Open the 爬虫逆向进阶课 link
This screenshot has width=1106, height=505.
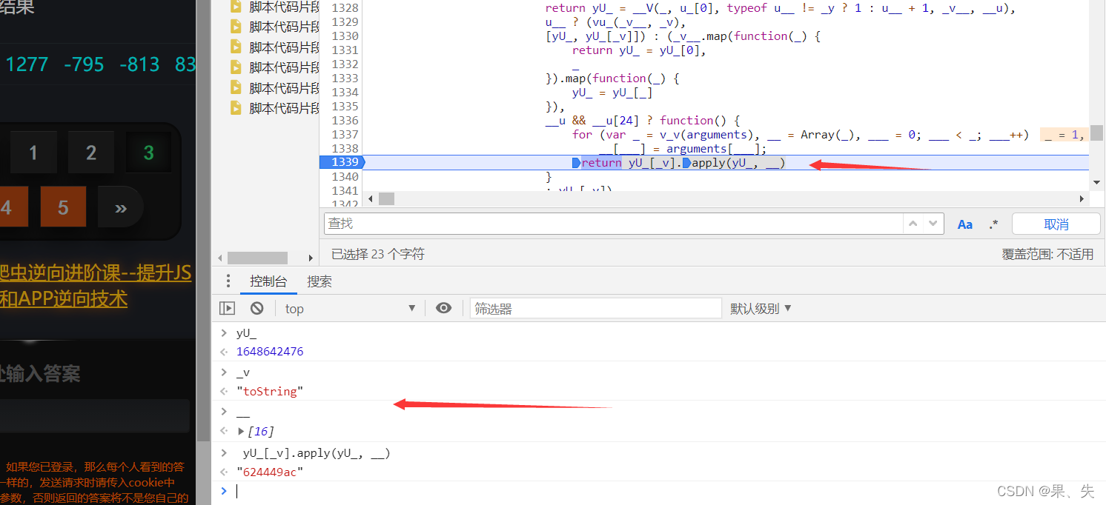click(95, 273)
